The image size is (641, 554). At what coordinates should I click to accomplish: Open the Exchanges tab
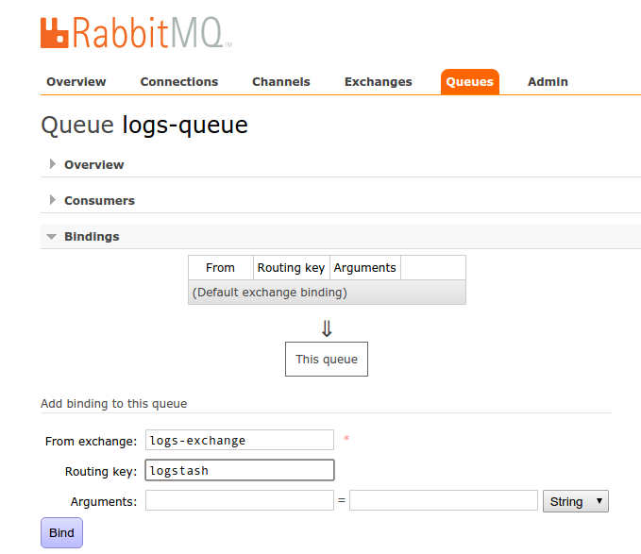point(379,82)
